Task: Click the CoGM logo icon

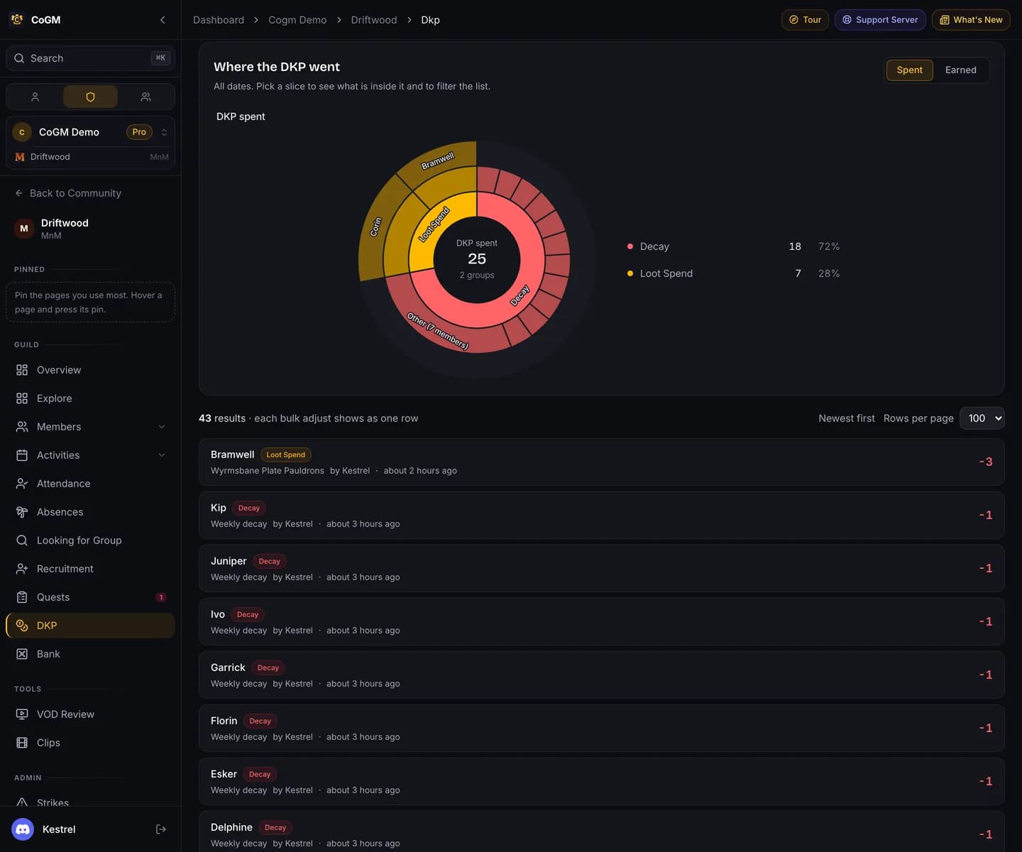Action: click(x=17, y=20)
